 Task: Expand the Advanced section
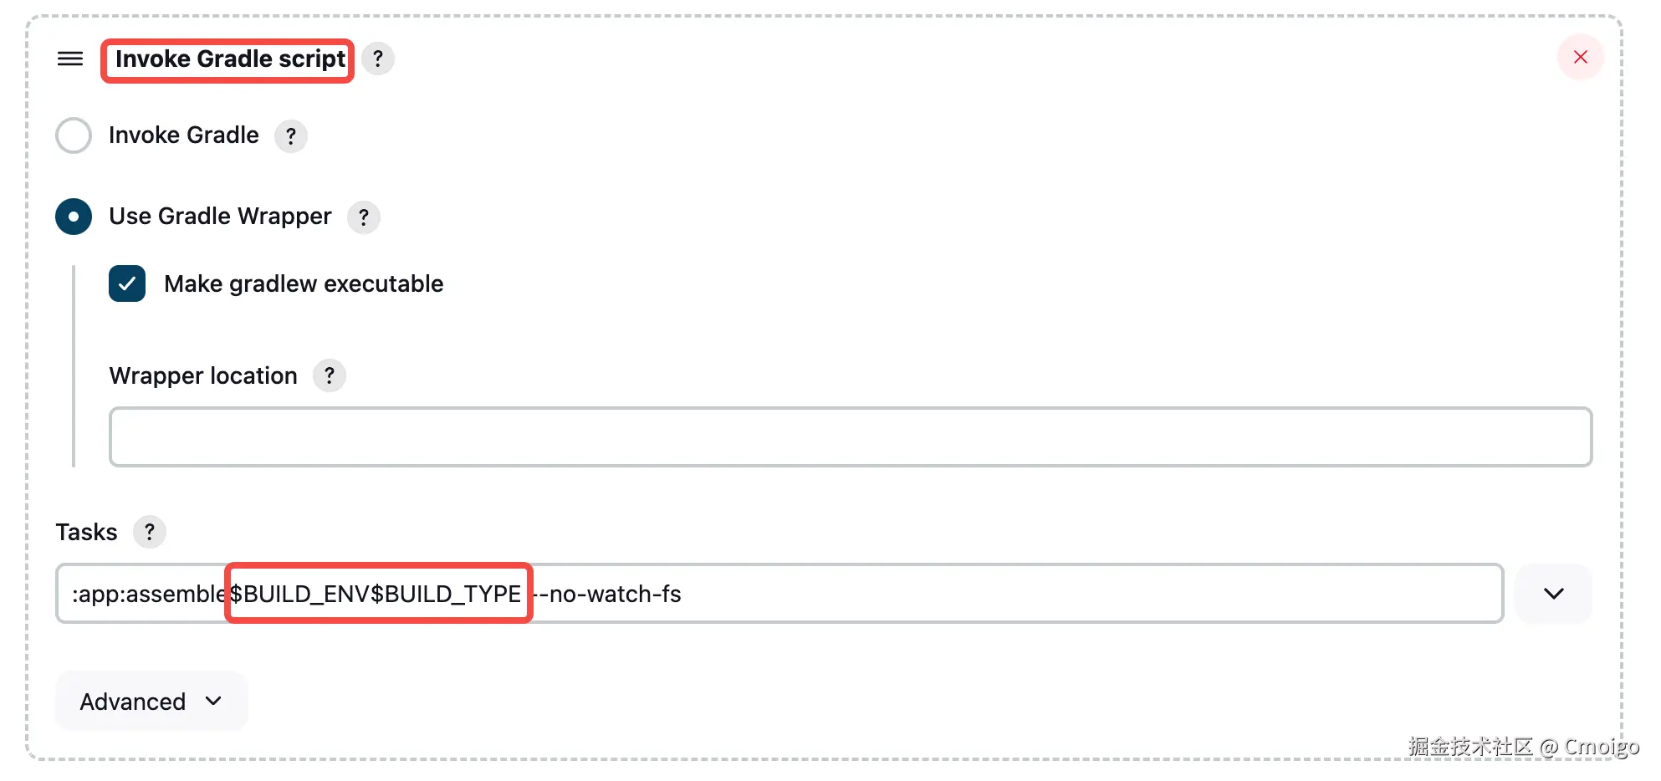pyautogui.click(x=151, y=701)
